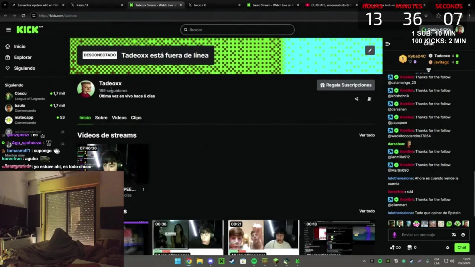Screen dimensions: 475x267
Task: Select the Inicio channel tab
Action: 85,118
